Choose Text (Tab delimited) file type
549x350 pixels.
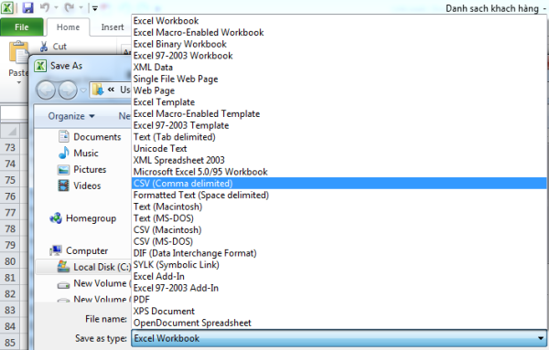(339, 137)
